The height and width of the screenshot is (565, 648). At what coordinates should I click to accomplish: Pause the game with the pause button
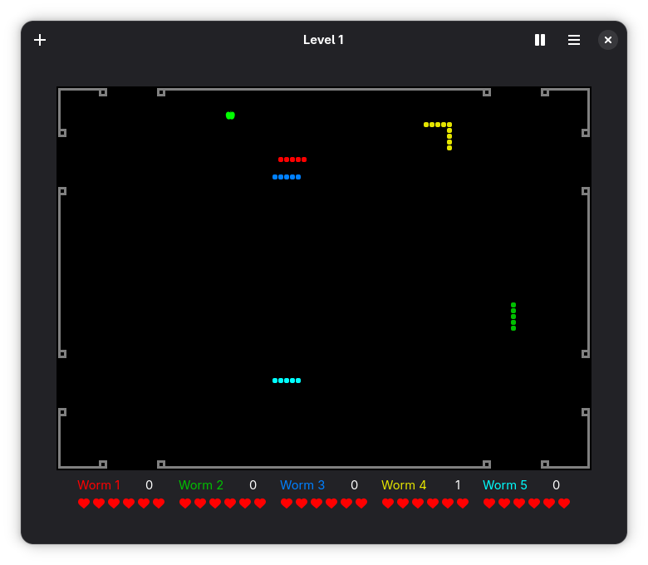point(540,40)
